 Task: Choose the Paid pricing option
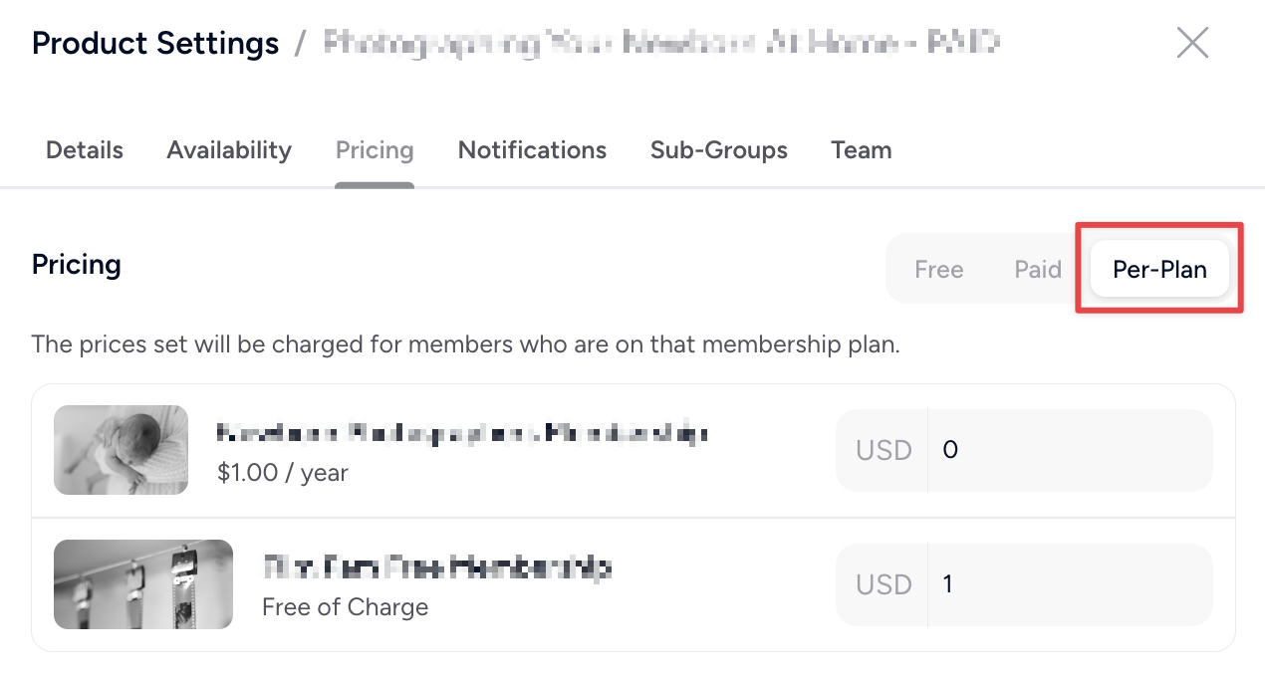(x=1038, y=270)
